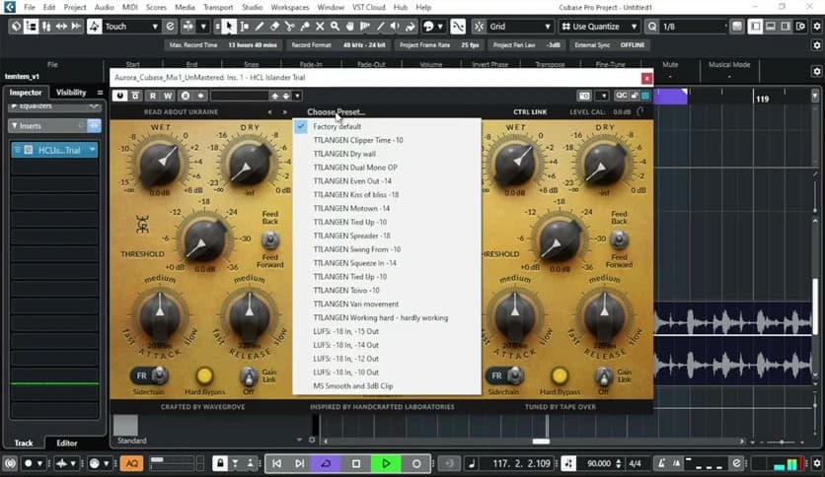Toggle the left Sidechain FR switch

click(x=149, y=375)
